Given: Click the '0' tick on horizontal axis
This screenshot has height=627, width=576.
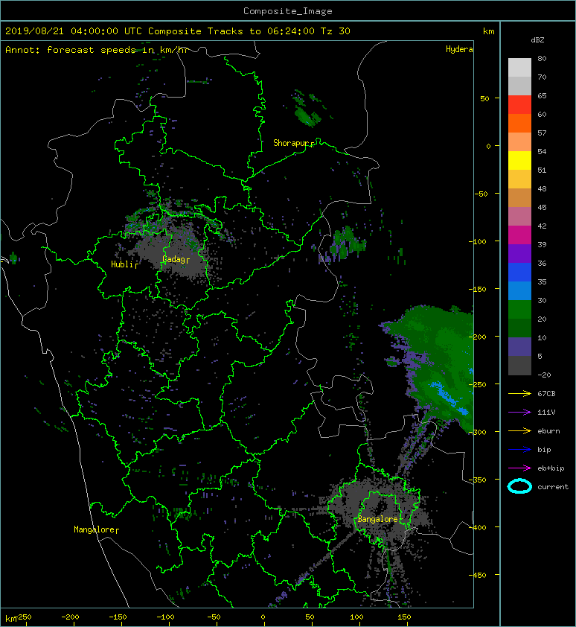Looking at the screenshot, I should tap(263, 617).
